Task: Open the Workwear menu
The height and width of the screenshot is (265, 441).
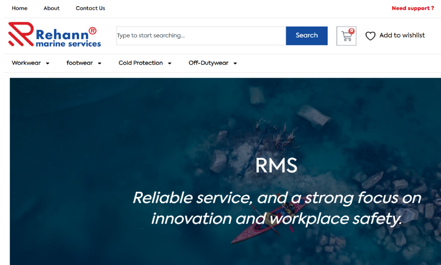Action: [26, 63]
